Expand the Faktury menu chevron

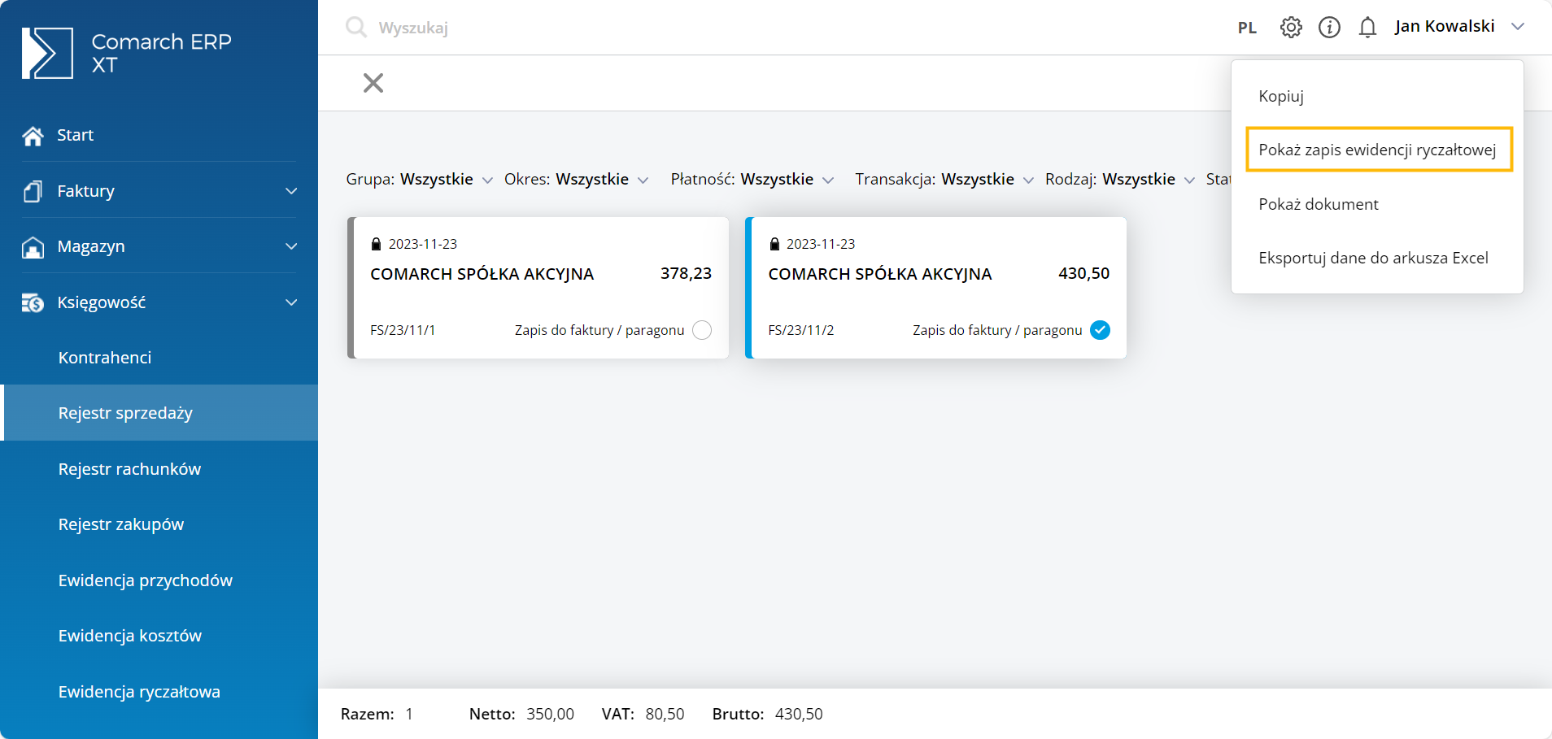291,191
